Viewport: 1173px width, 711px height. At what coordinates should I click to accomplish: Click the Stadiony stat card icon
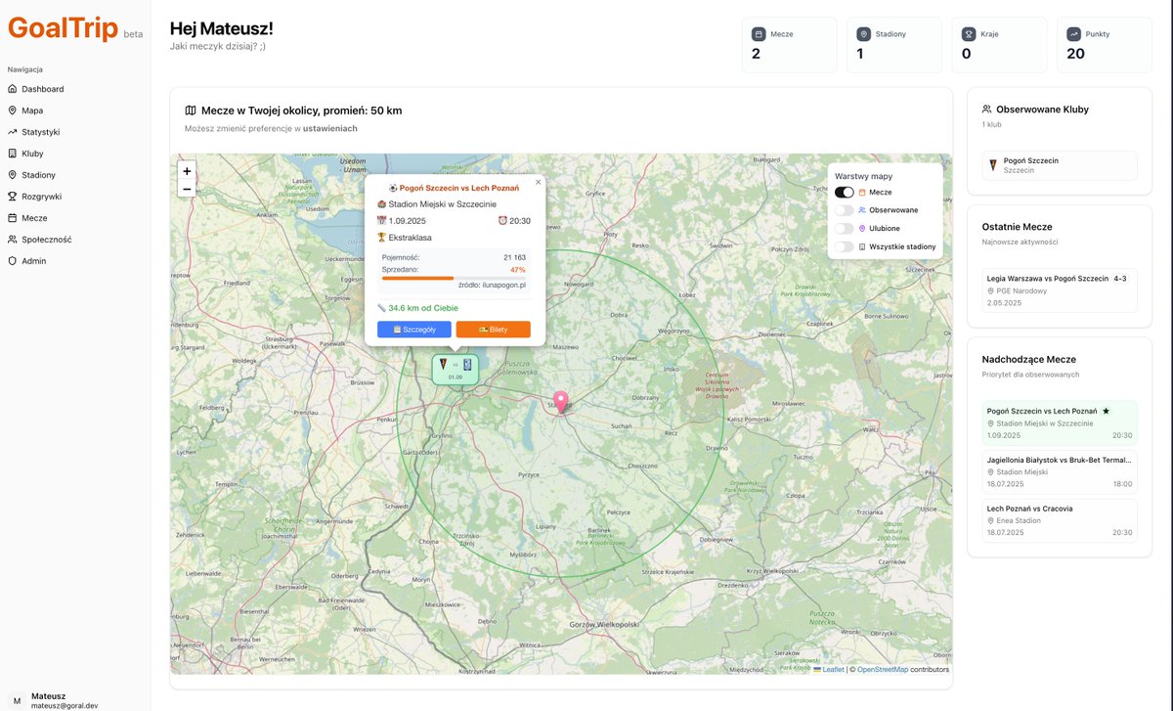[863, 33]
